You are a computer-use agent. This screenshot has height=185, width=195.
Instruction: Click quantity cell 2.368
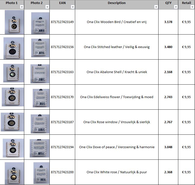tap(168, 172)
